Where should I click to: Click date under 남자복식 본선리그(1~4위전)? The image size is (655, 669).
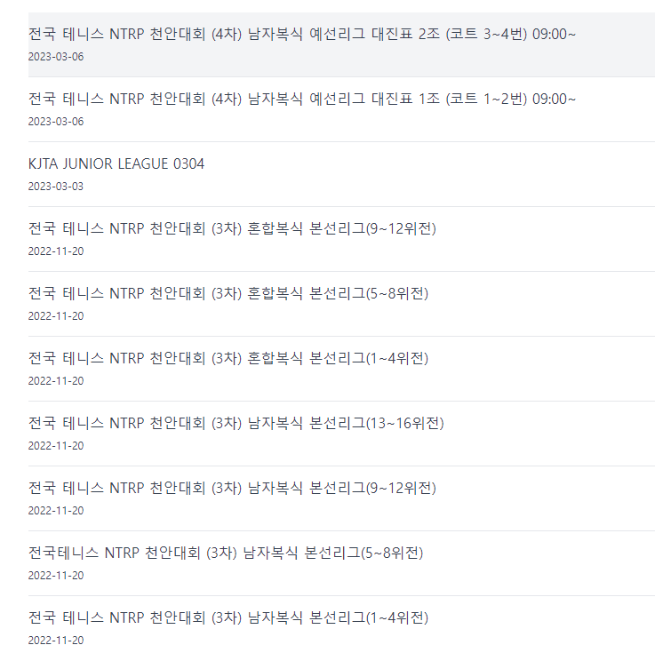pos(56,641)
